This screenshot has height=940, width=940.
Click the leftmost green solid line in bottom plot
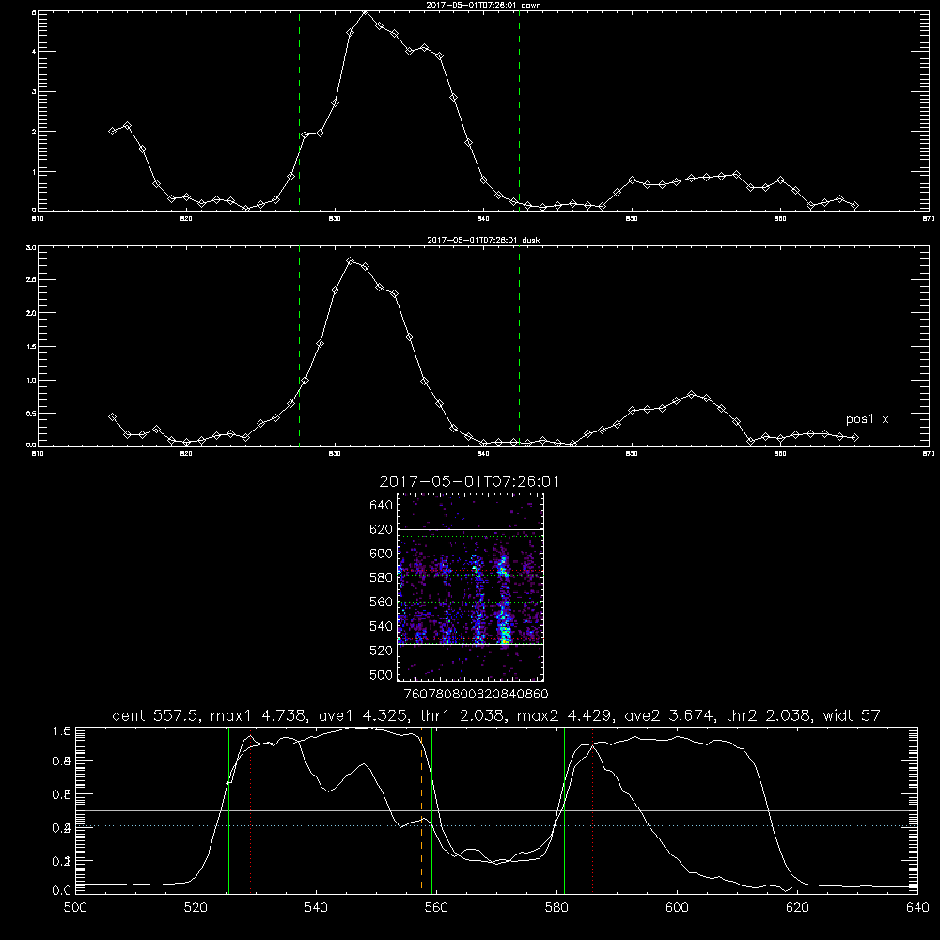(x=229, y=809)
